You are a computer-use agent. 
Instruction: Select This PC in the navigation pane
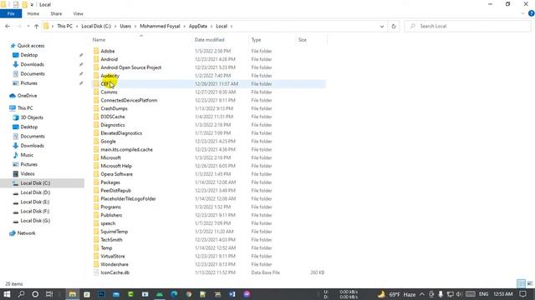tap(25, 107)
